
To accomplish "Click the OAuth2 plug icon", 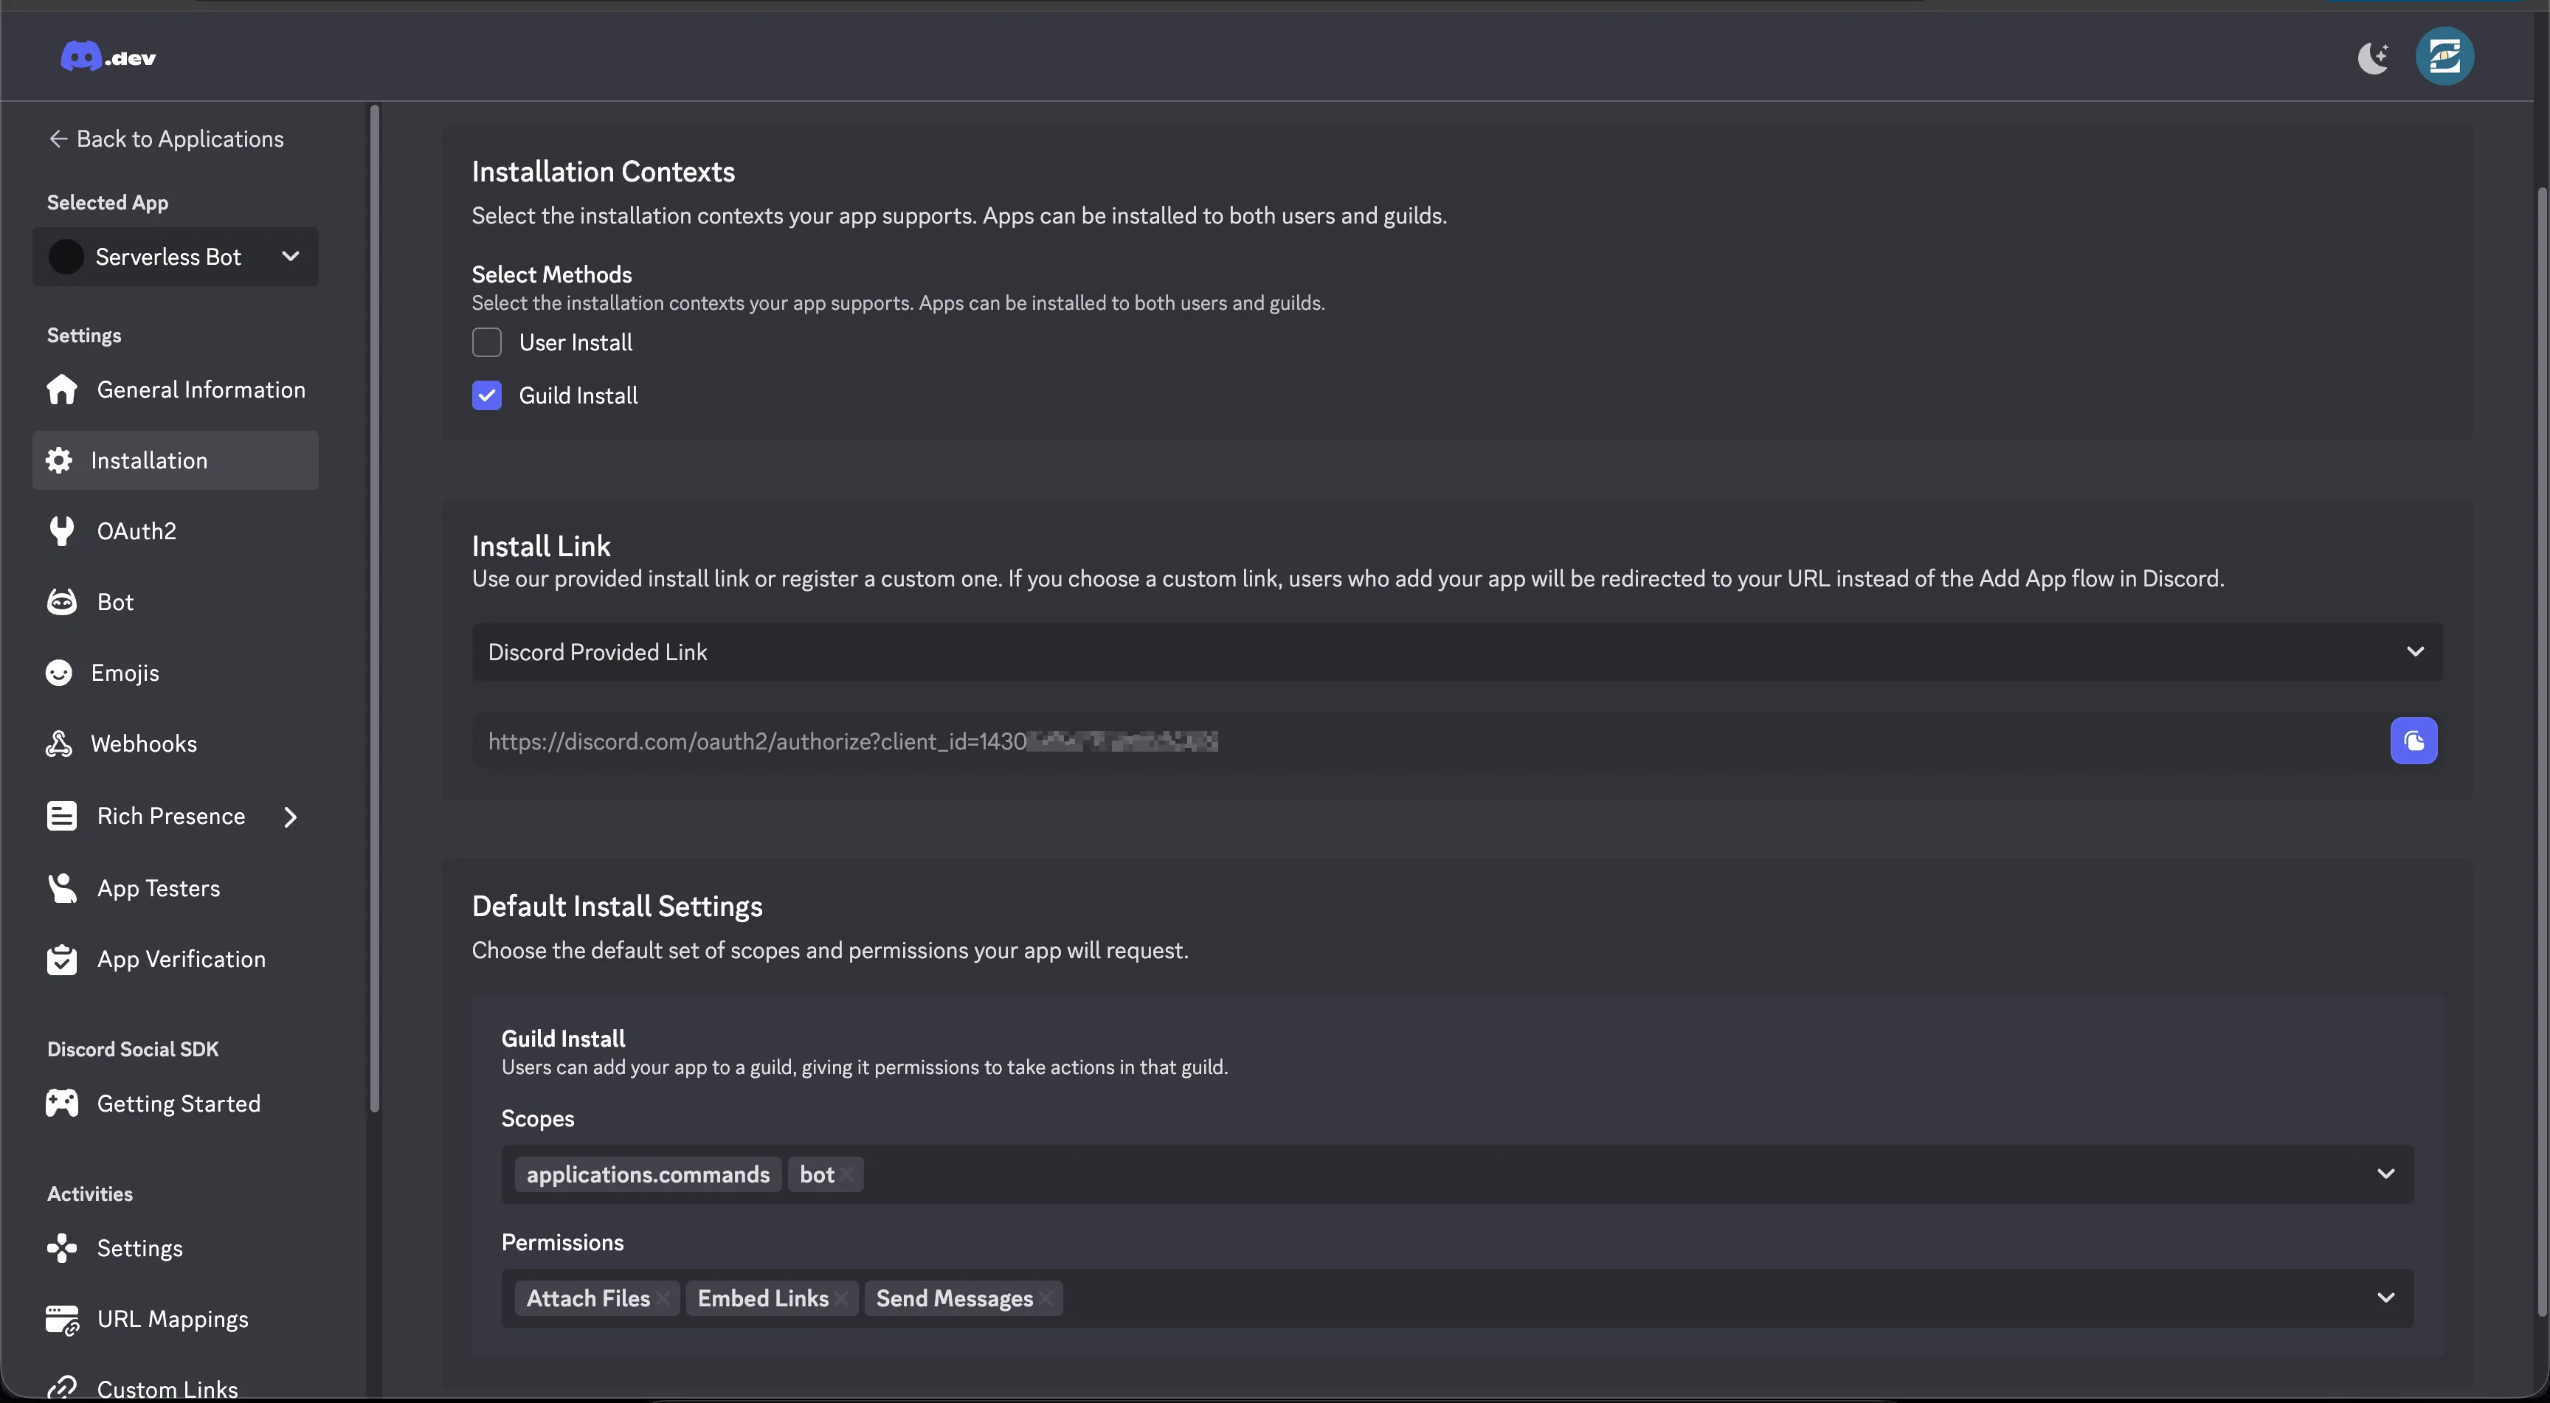I will (x=61, y=531).
